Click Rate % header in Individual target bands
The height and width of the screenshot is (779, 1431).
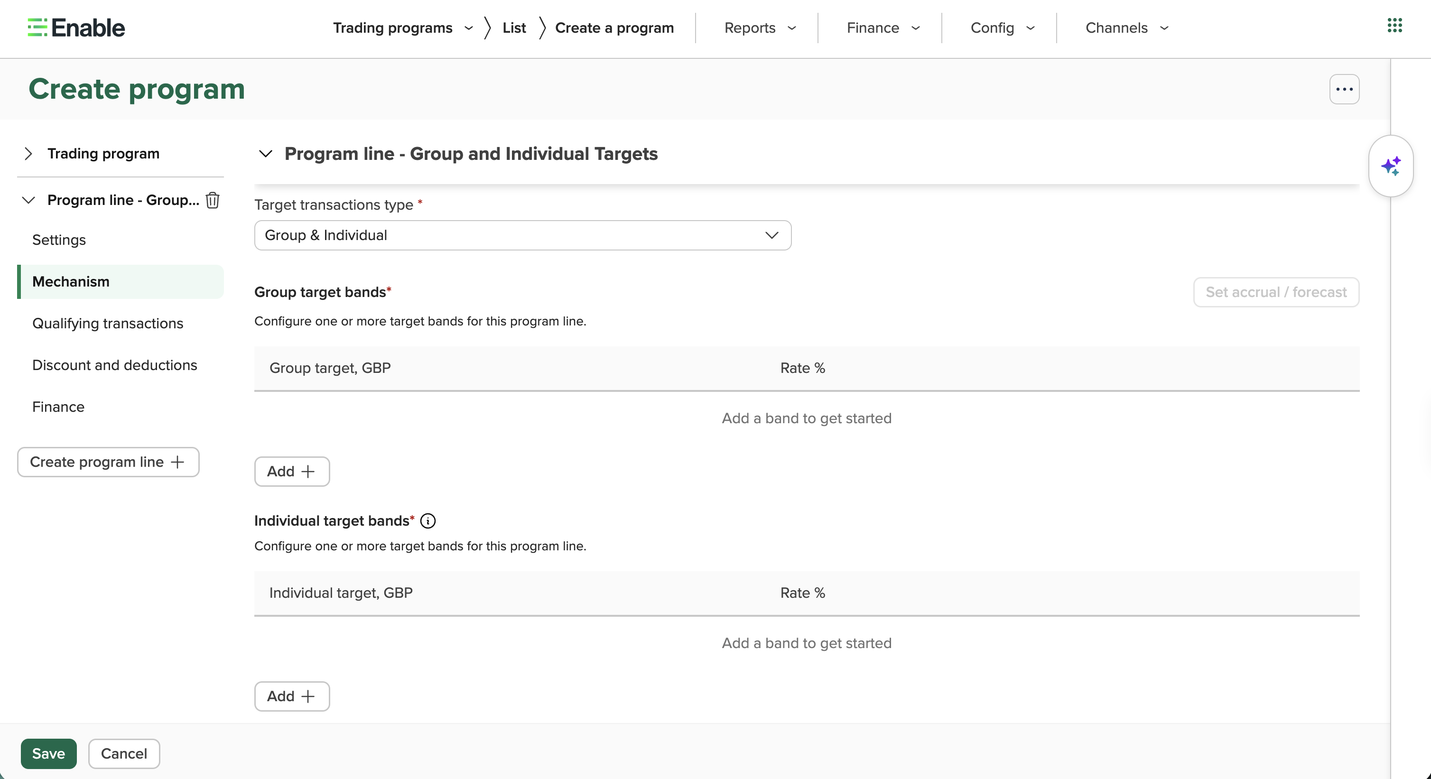802,593
